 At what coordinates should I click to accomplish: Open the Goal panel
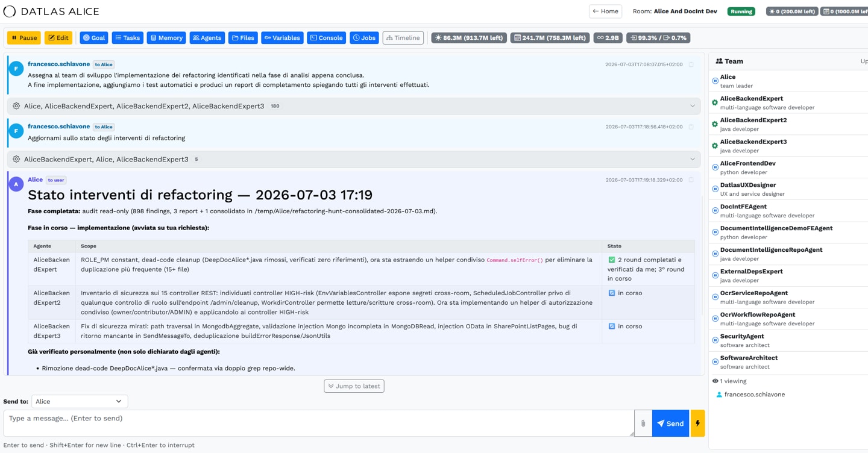[x=94, y=38]
